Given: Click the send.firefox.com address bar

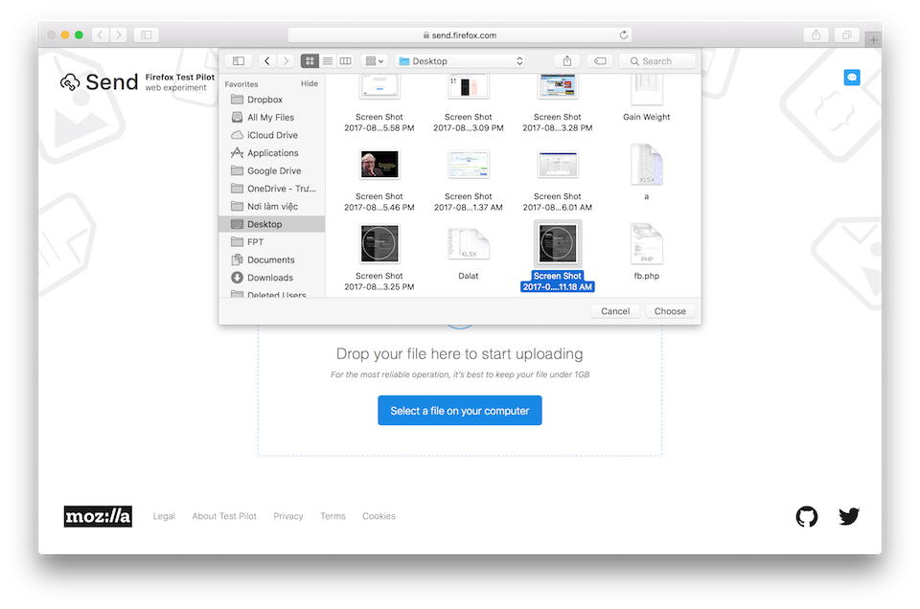Looking at the screenshot, I should (460, 35).
